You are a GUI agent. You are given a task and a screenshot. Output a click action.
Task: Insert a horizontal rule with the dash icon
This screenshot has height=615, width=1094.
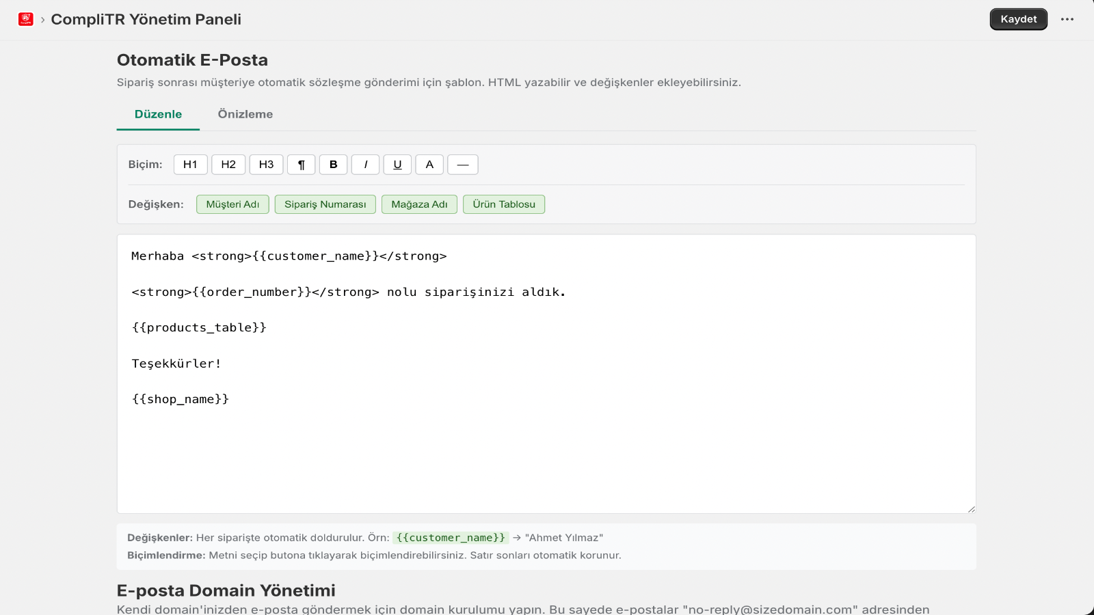463,164
